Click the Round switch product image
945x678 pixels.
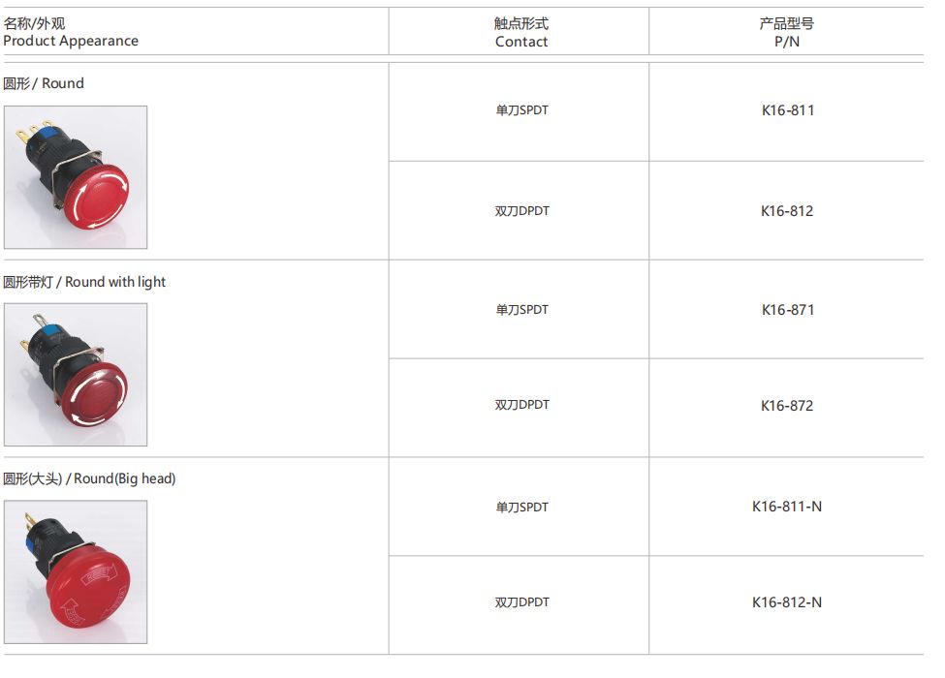(76, 177)
